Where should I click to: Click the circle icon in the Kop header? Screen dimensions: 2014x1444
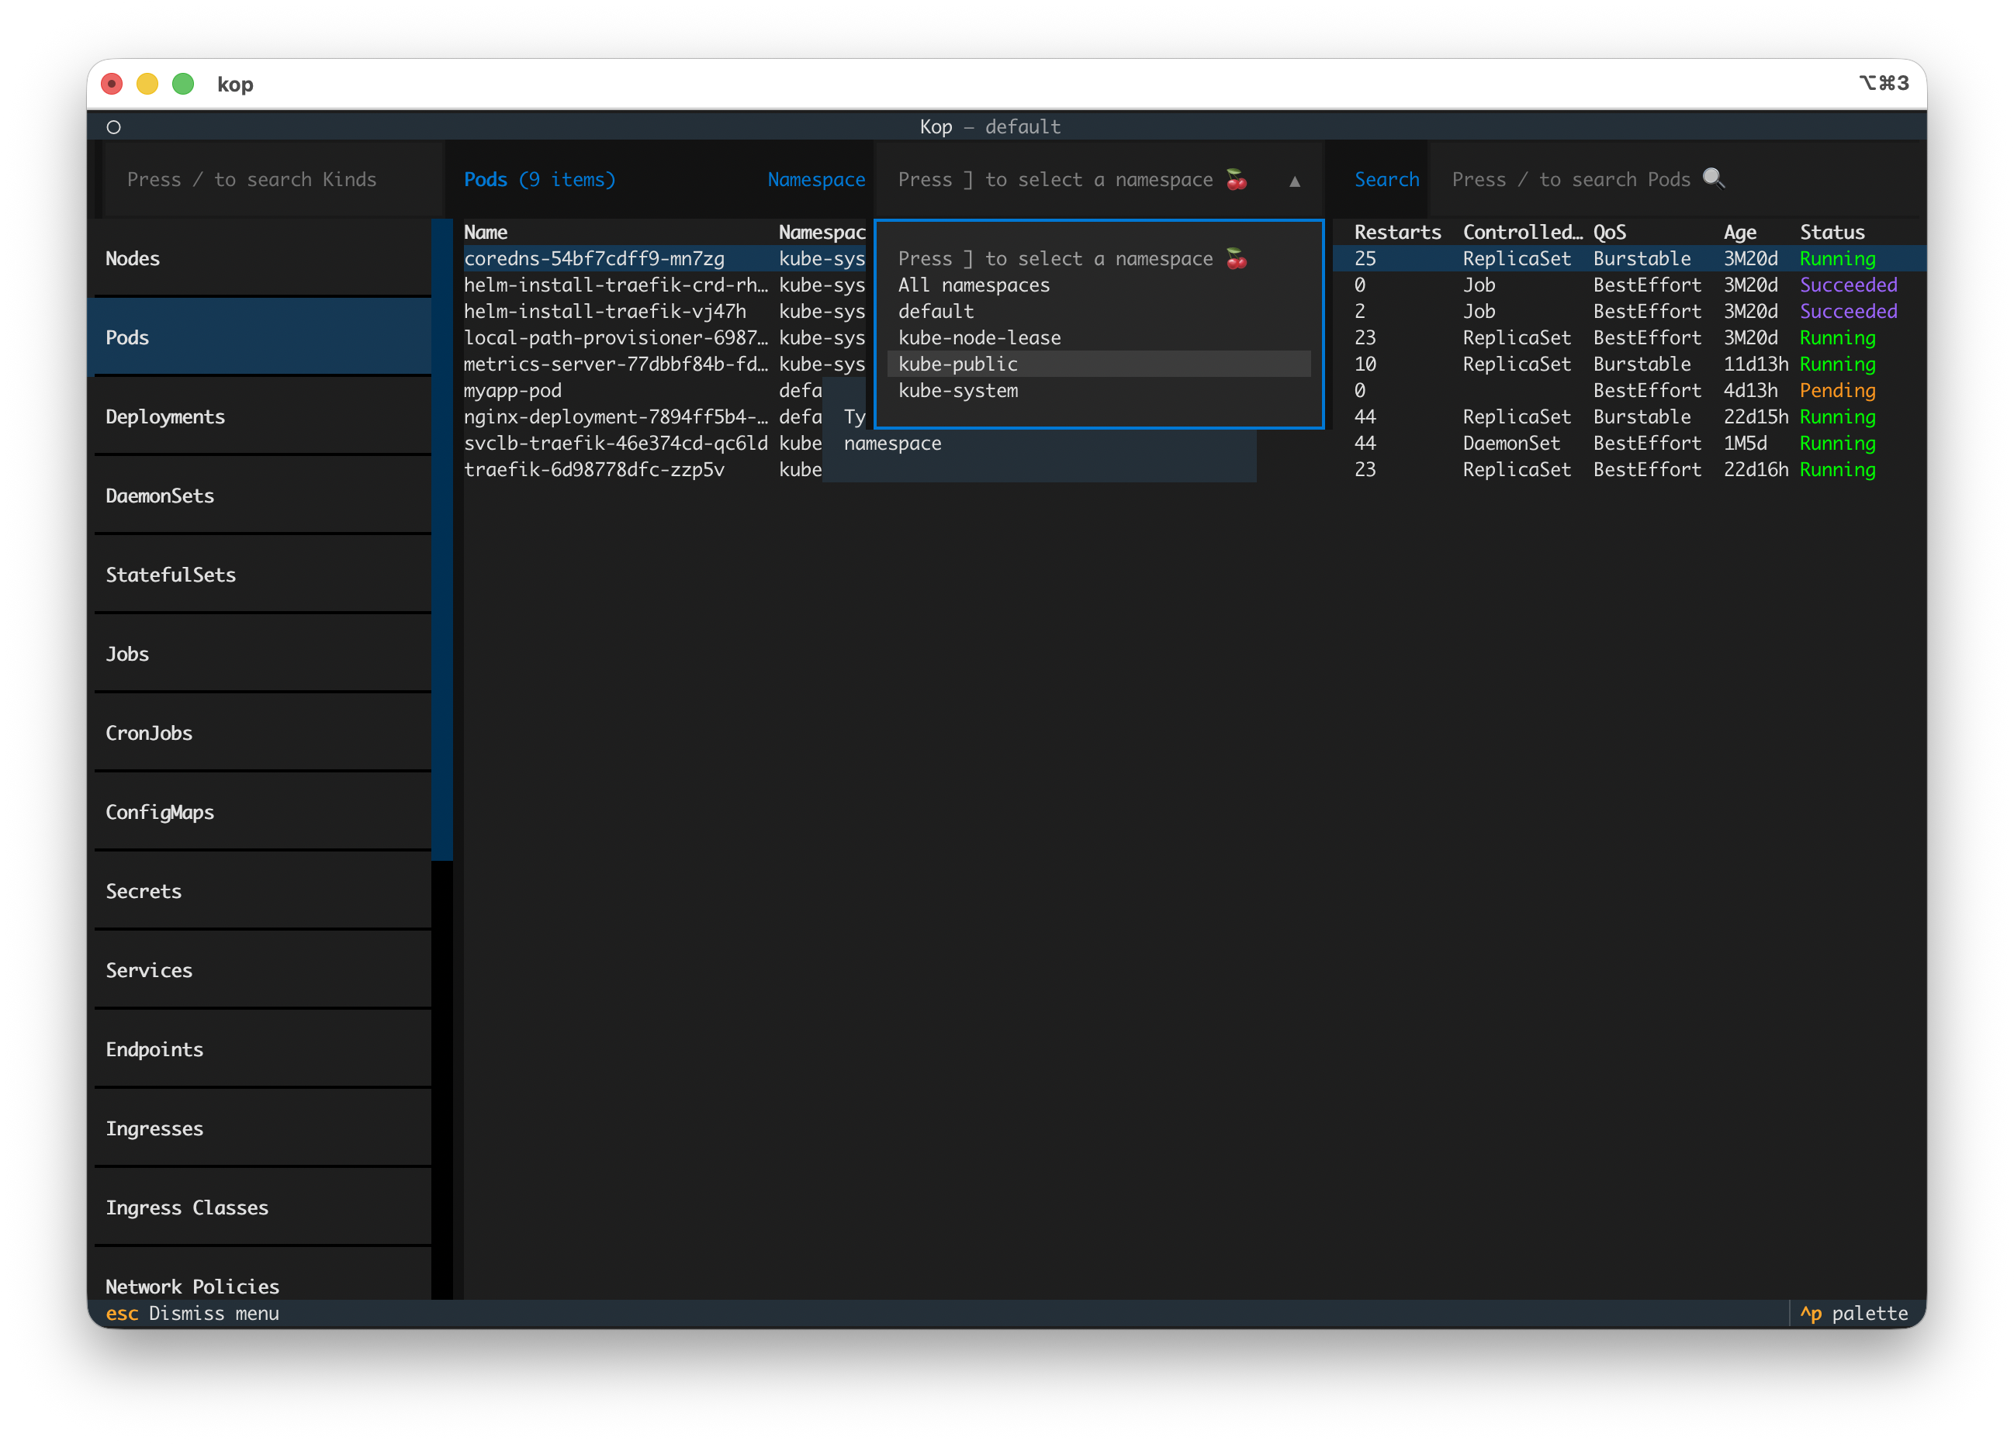tap(114, 127)
